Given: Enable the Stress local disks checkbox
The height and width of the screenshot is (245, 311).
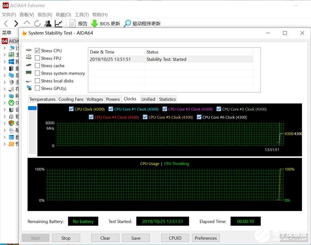Looking at the screenshot, I should [37, 81].
